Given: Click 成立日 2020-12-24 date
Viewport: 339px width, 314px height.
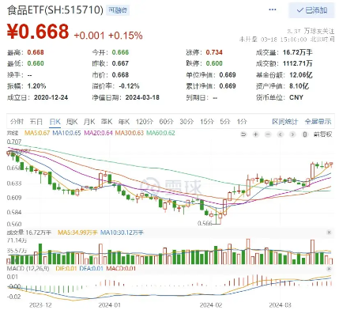Looking at the screenshot, I should pyautogui.click(x=51, y=97).
